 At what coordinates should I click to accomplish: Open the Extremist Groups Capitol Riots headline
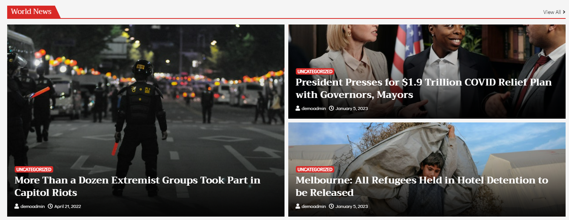click(x=137, y=186)
